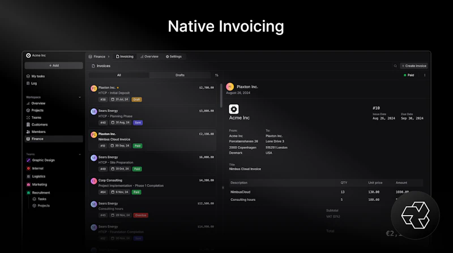Click the $2,700.00 amount on invoice #38

pyautogui.click(x=207, y=88)
